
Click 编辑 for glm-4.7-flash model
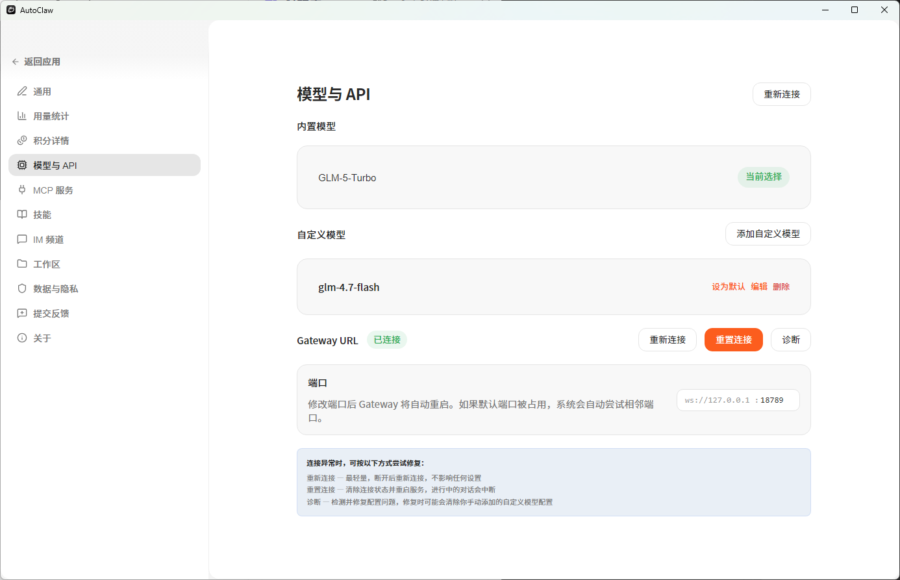[x=759, y=286]
